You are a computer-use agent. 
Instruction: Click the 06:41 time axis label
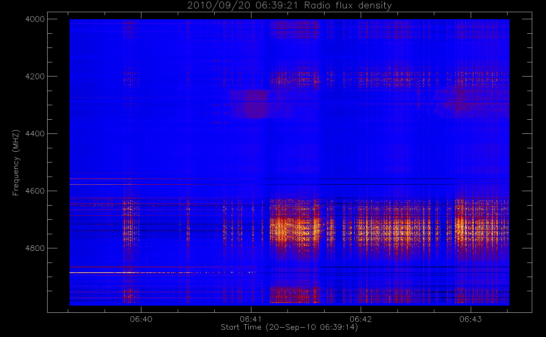coord(251,319)
